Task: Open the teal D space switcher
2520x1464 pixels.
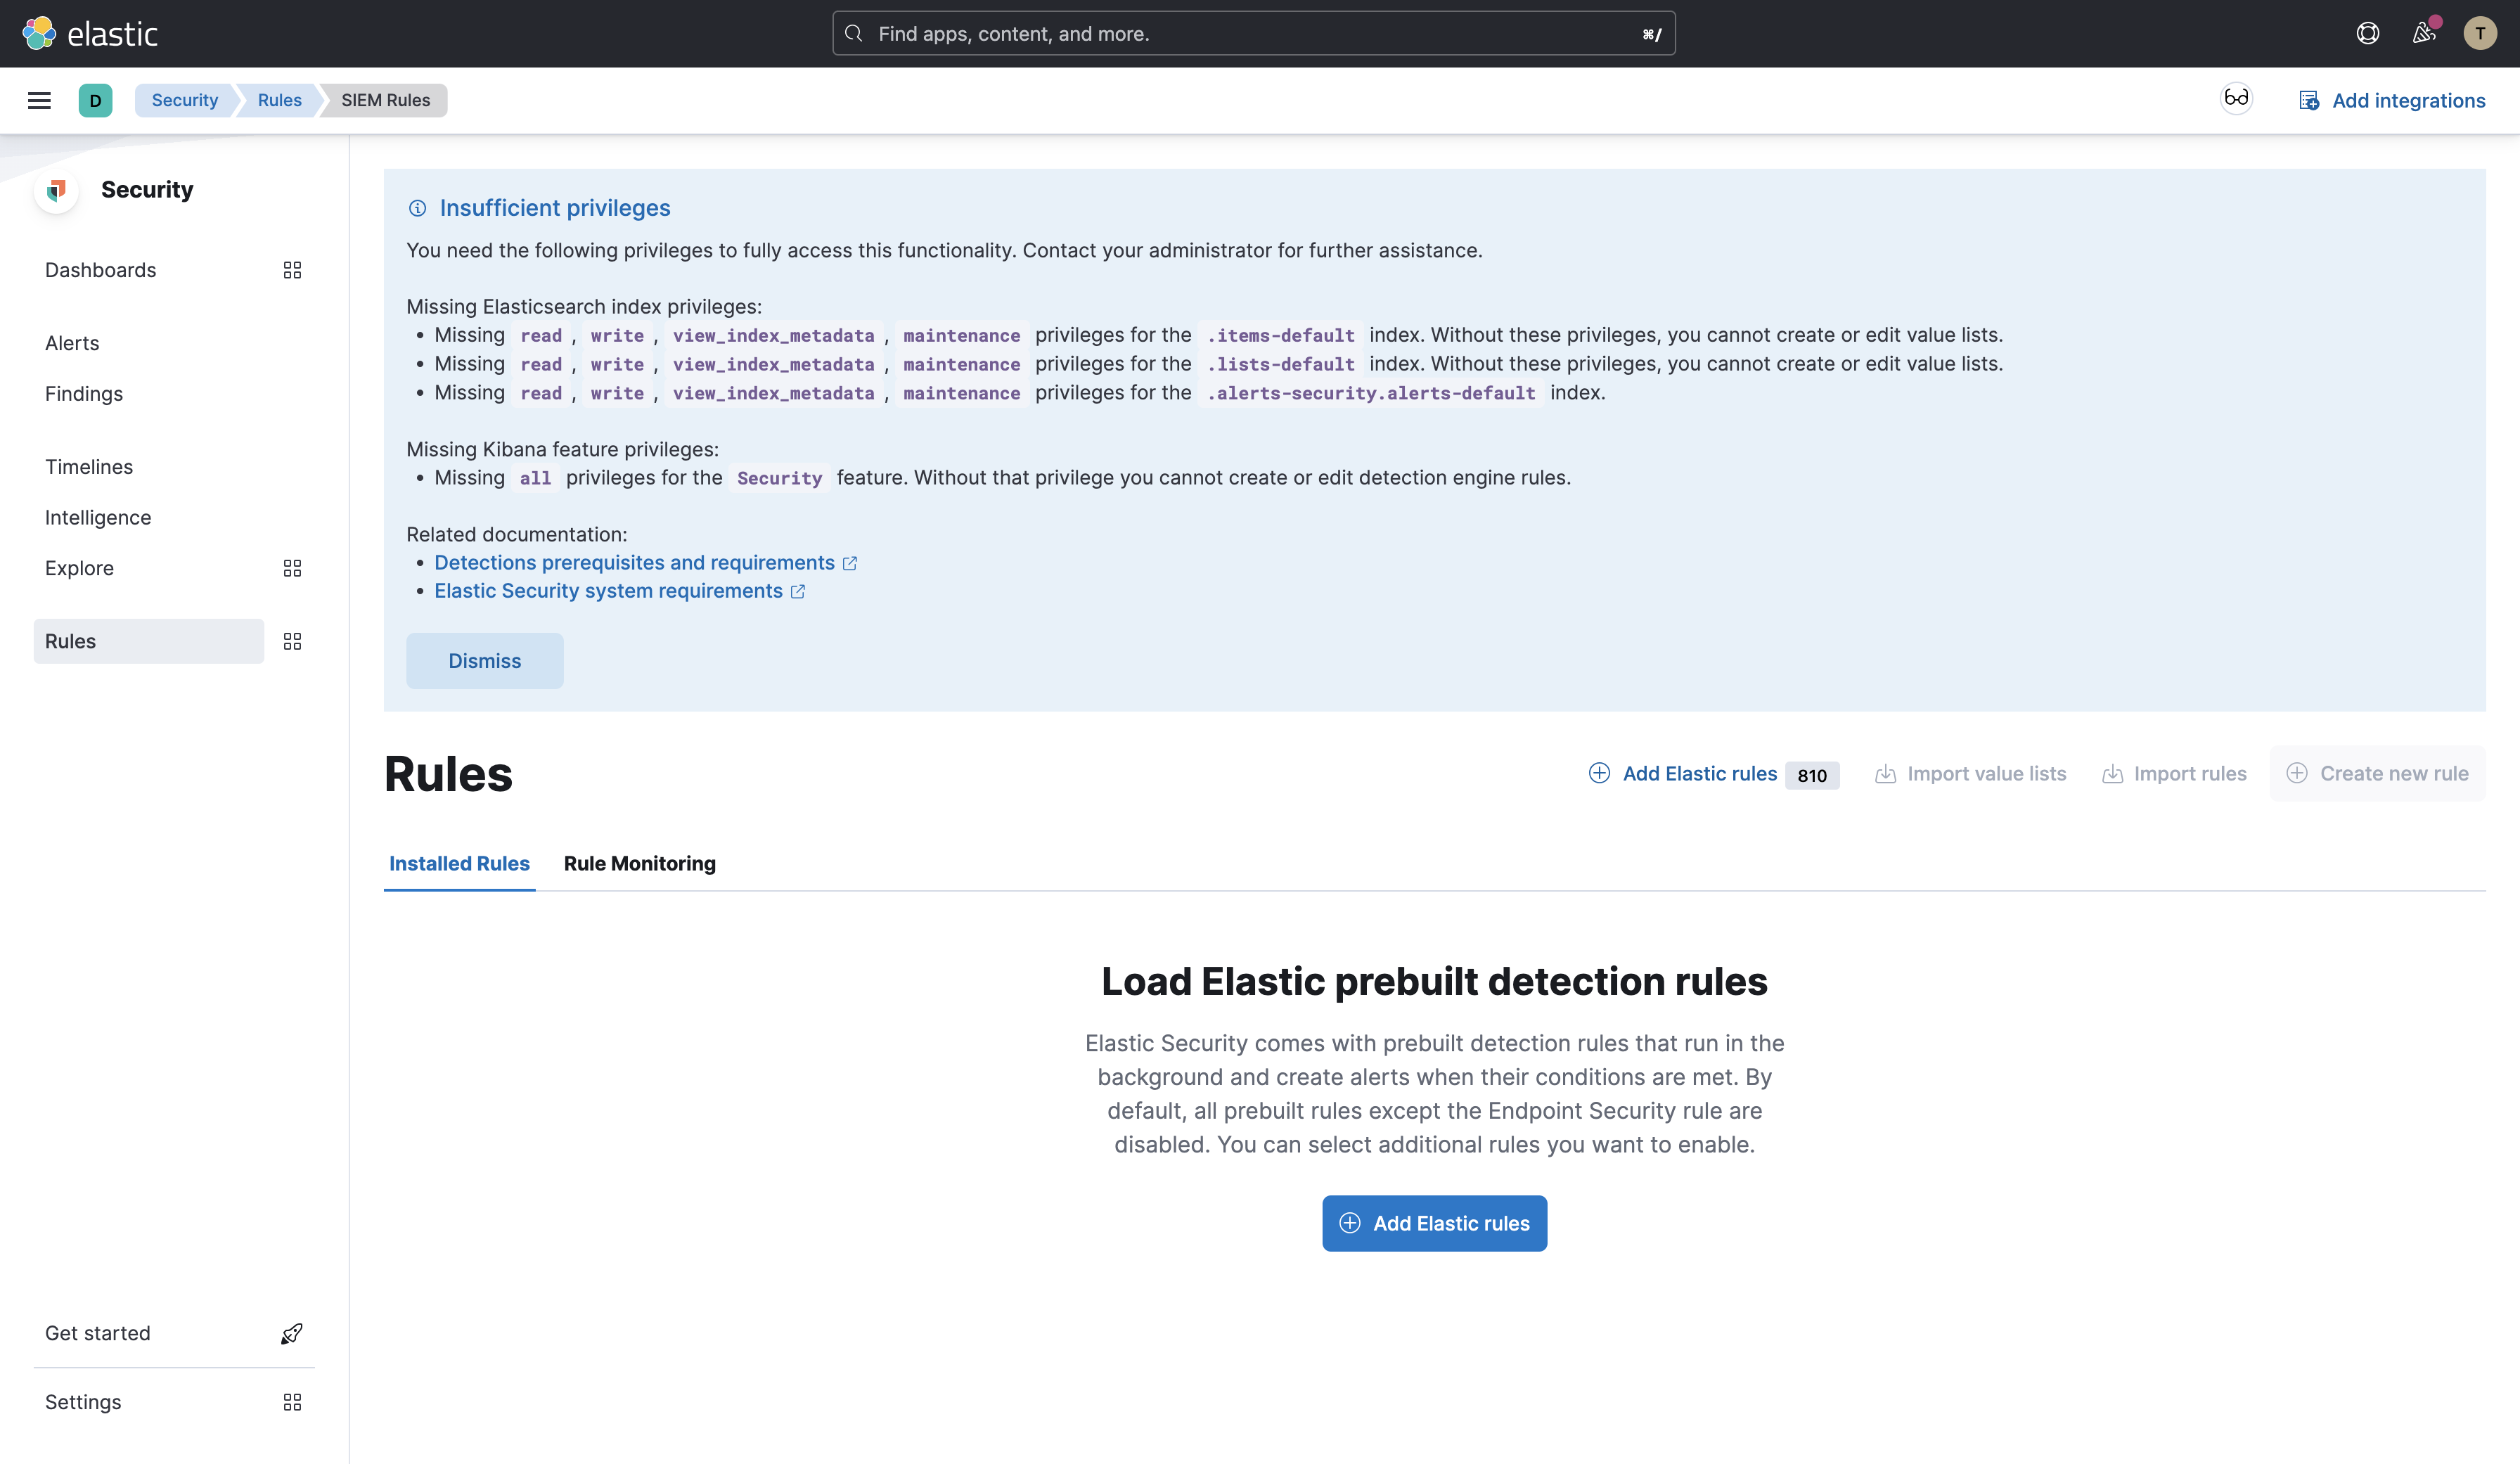Action: click(x=95, y=100)
